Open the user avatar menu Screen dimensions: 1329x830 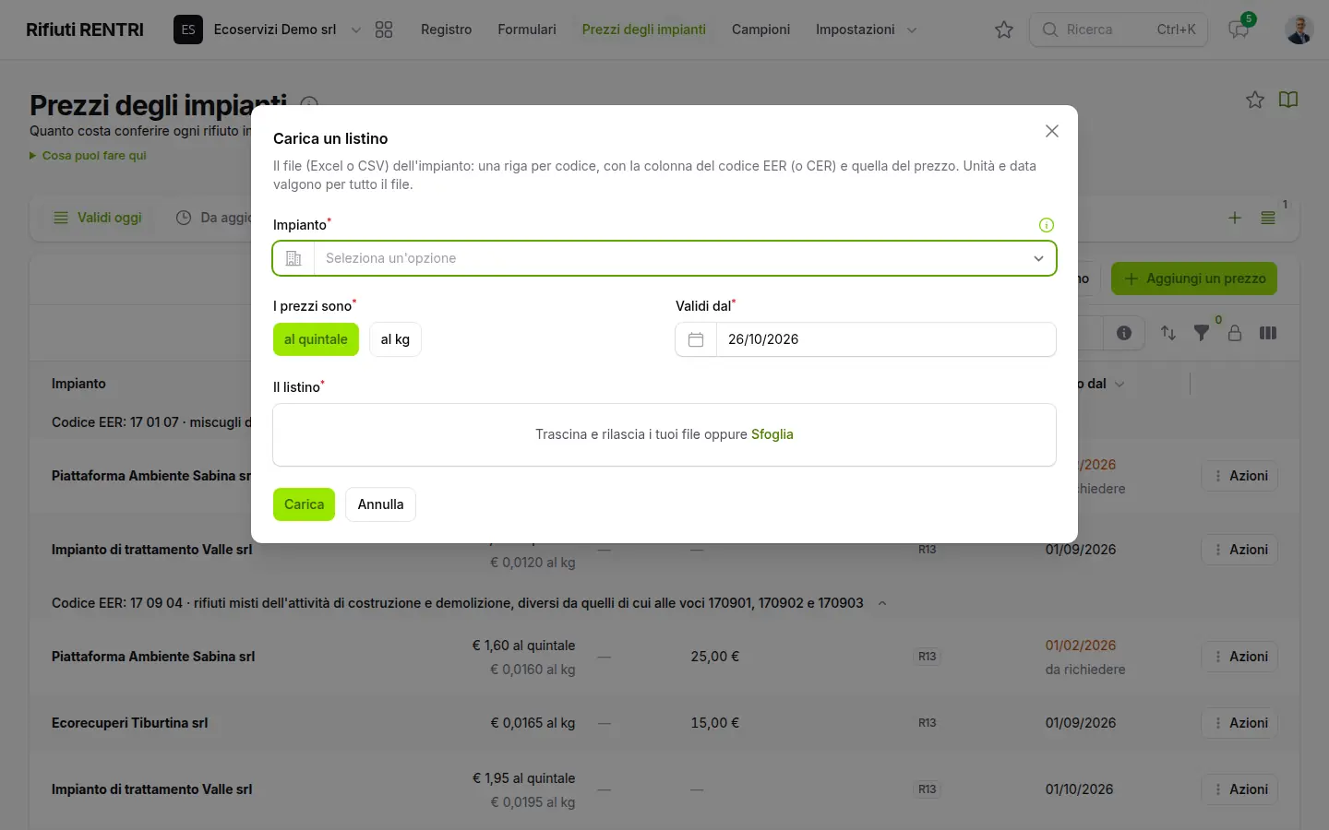(1299, 30)
